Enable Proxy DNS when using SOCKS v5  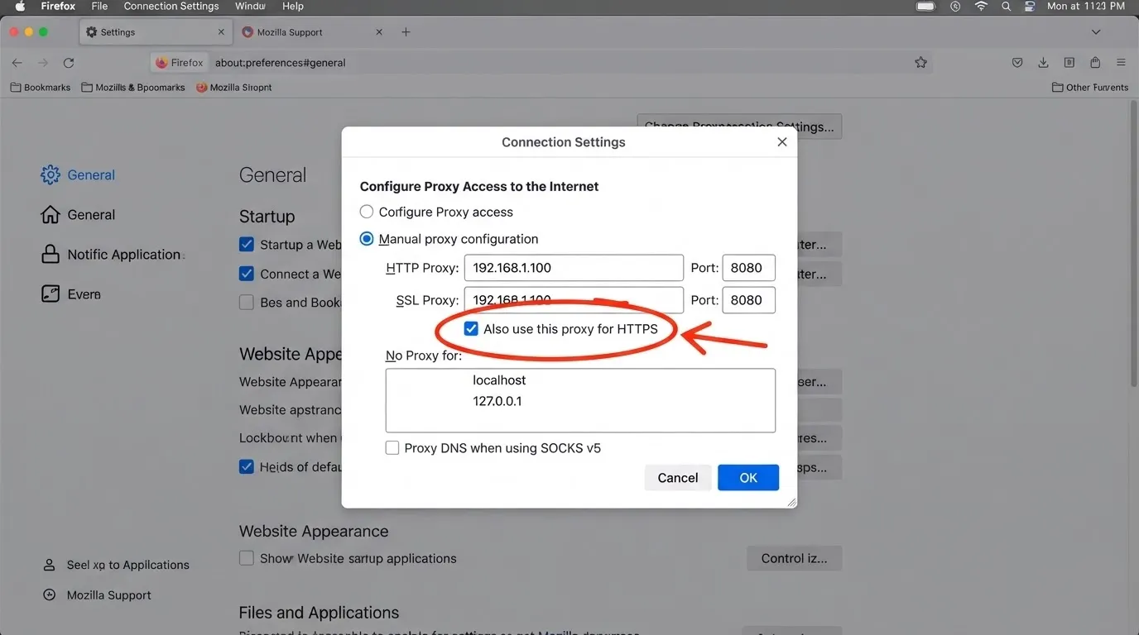pyautogui.click(x=392, y=448)
